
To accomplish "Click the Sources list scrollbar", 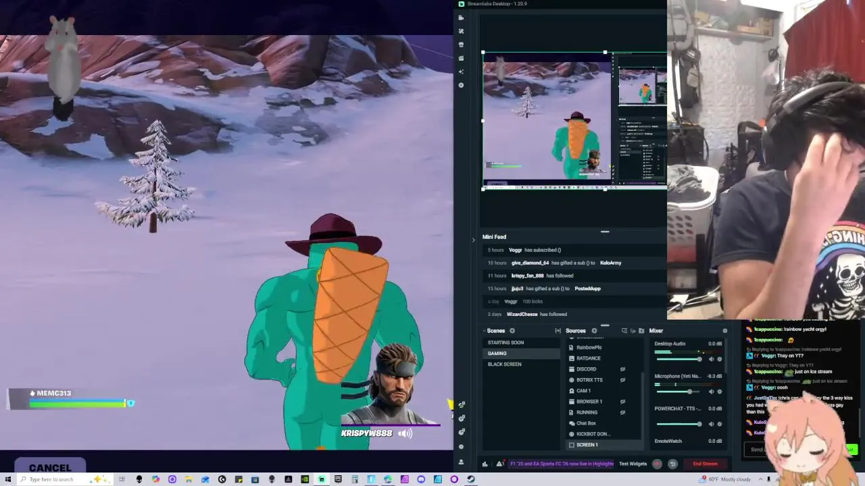I will click(x=641, y=405).
